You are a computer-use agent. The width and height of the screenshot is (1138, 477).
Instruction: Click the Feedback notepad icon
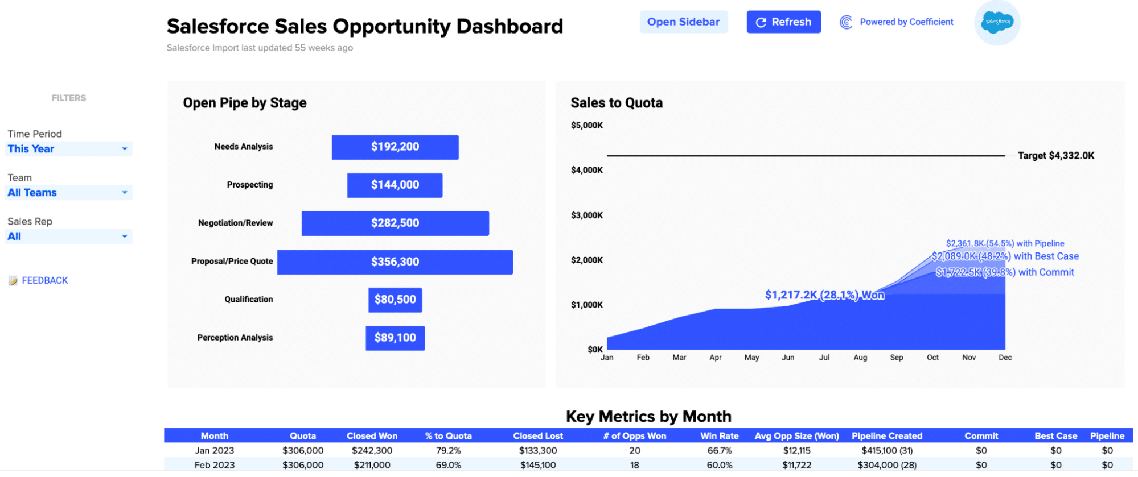(x=13, y=281)
